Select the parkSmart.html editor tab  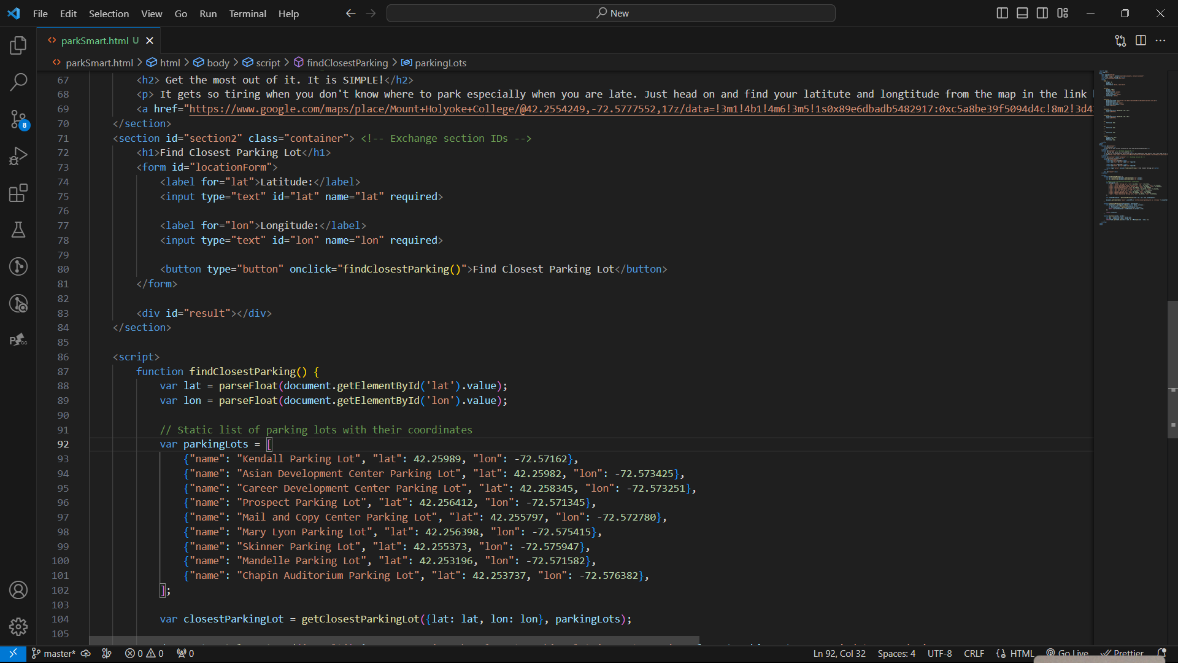[94, 41]
